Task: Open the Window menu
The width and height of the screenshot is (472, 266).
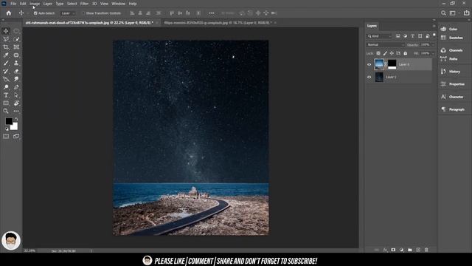Action: click(118, 4)
